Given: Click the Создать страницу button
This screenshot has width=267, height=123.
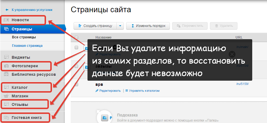Looking at the screenshot, I should [x=95, y=26].
